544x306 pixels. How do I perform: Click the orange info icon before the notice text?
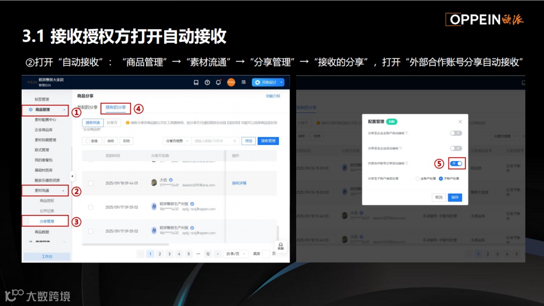pyautogui.click(x=127, y=123)
